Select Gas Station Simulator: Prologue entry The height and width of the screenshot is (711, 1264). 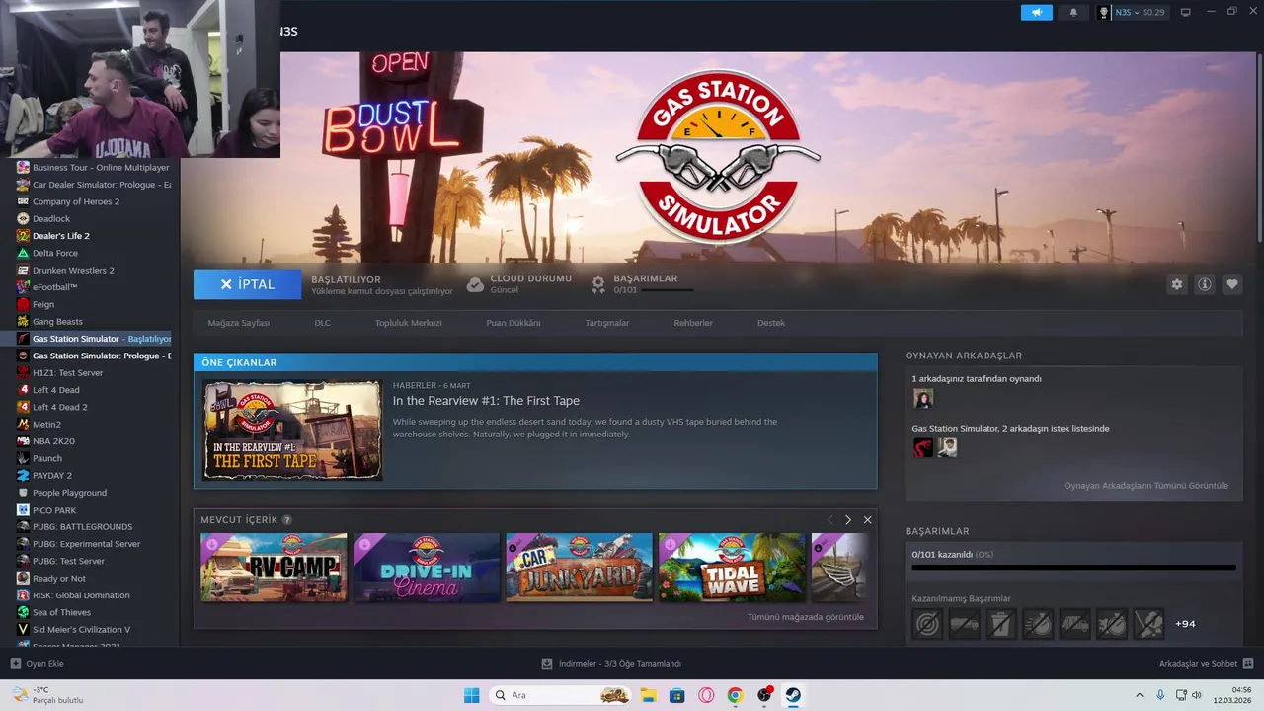(93, 355)
